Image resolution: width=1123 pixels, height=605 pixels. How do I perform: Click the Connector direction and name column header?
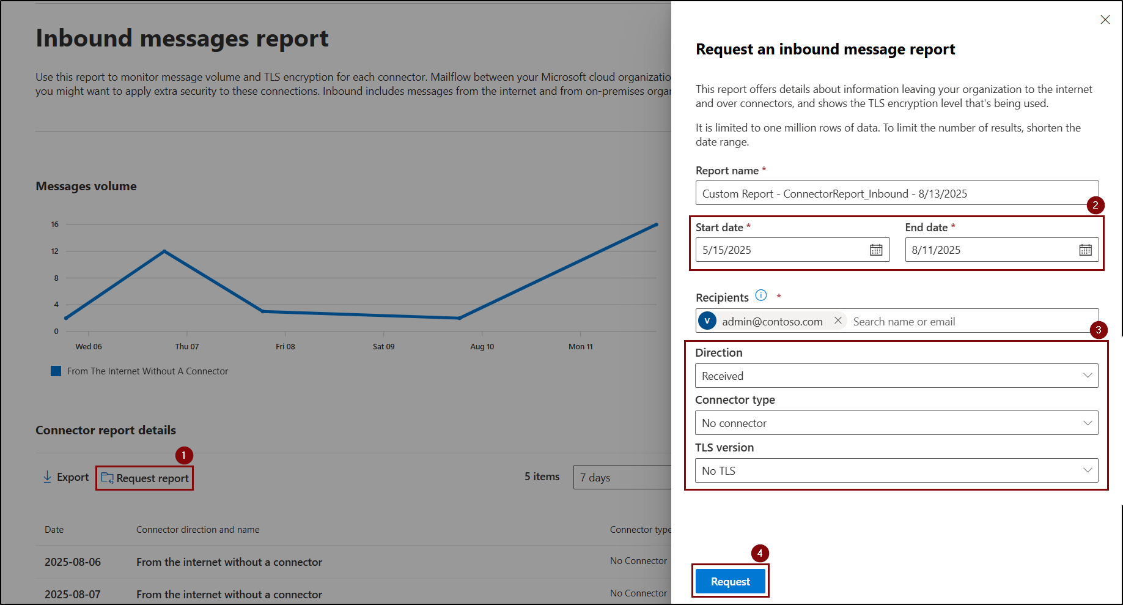[197, 529]
